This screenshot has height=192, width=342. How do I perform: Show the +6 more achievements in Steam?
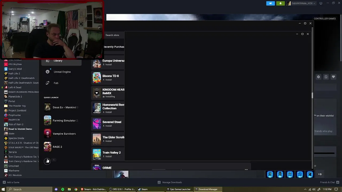pos(320,174)
